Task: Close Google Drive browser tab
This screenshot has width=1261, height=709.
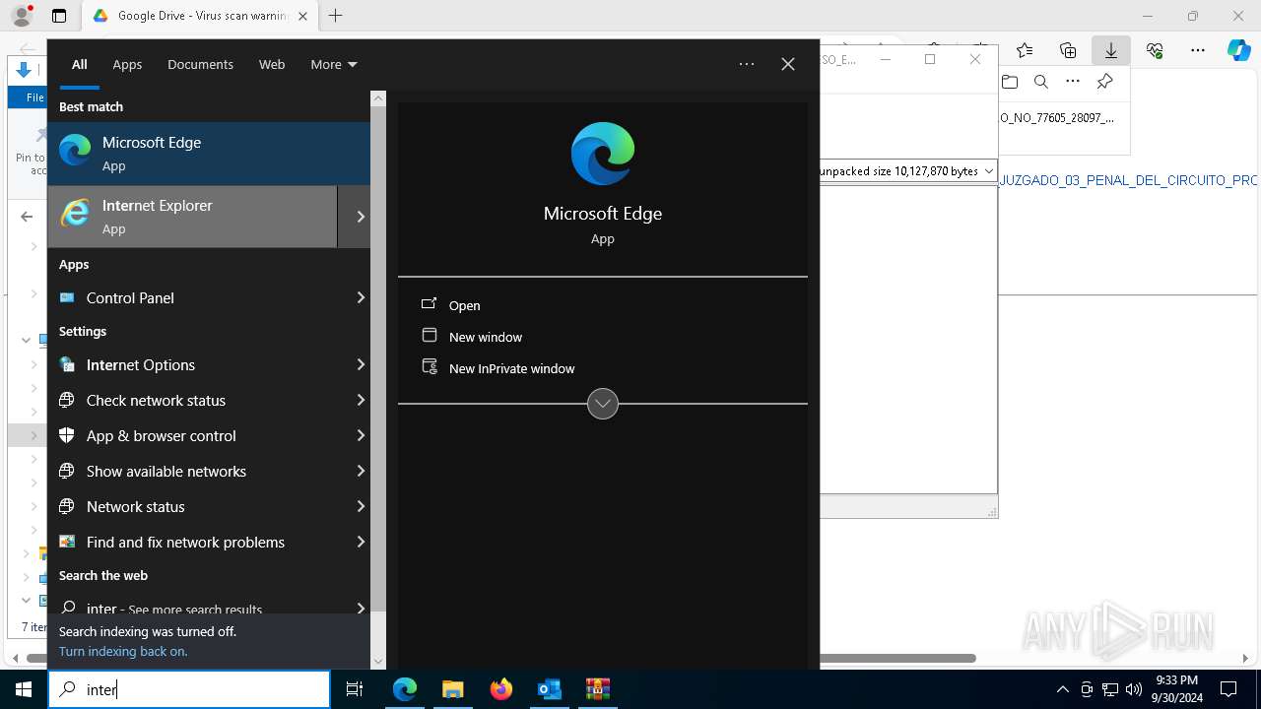Action: (302, 16)
